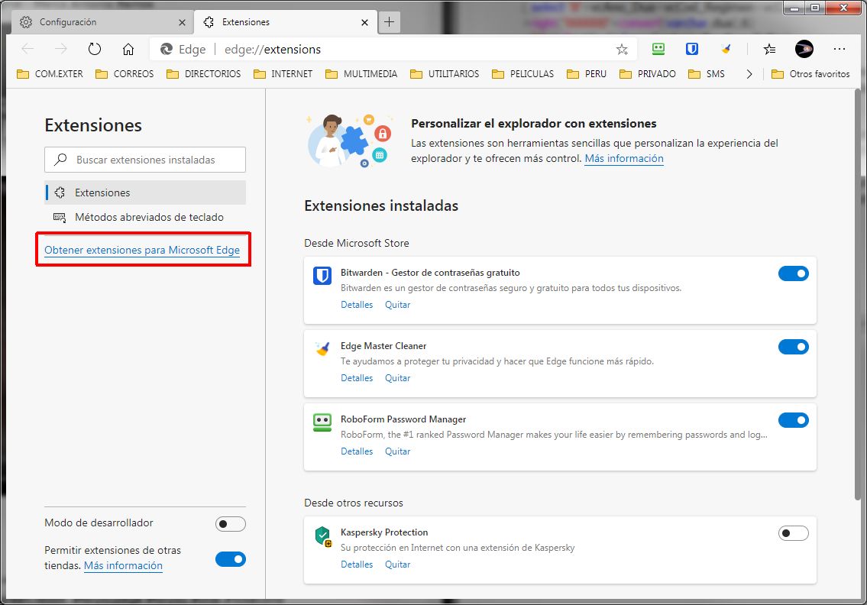Open RoboForm toolbar extension icon

click(658, 49)
